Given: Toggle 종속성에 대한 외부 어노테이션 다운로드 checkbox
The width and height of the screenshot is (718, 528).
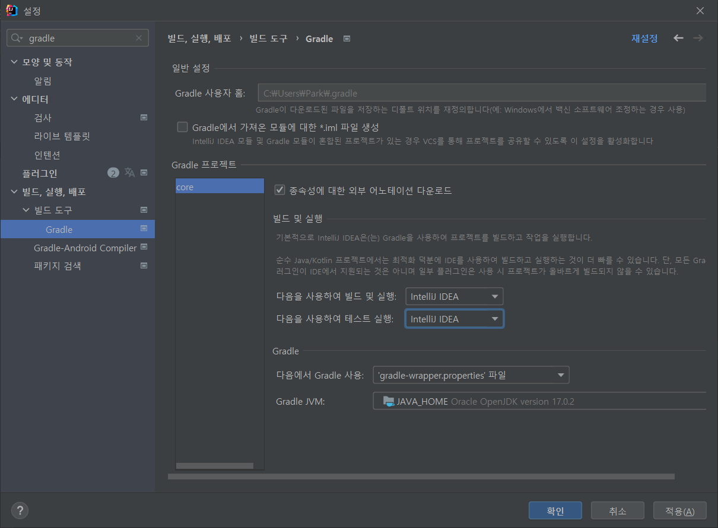Looking at the screenshot, I should [x=280, y=190].
